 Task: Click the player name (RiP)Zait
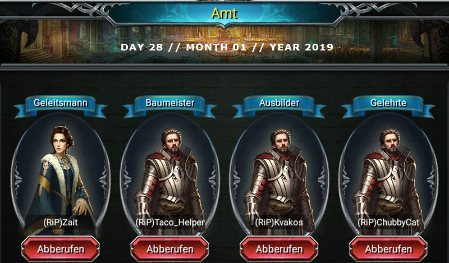point(61,223)
